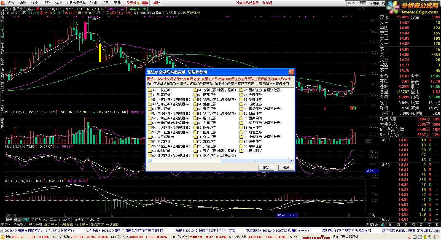Viewport: 441px width, 240px height.
Task: Switch to 技术分析 side tab
Action: [2, 32]
